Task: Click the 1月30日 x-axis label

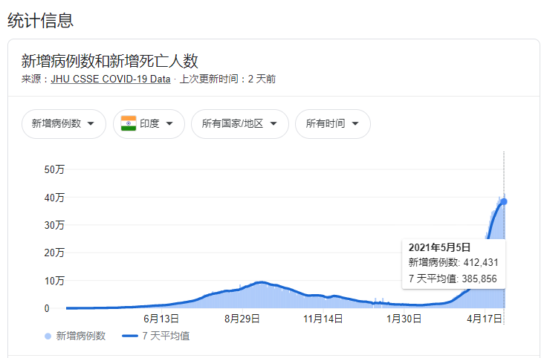Action: tap(404, 318)
